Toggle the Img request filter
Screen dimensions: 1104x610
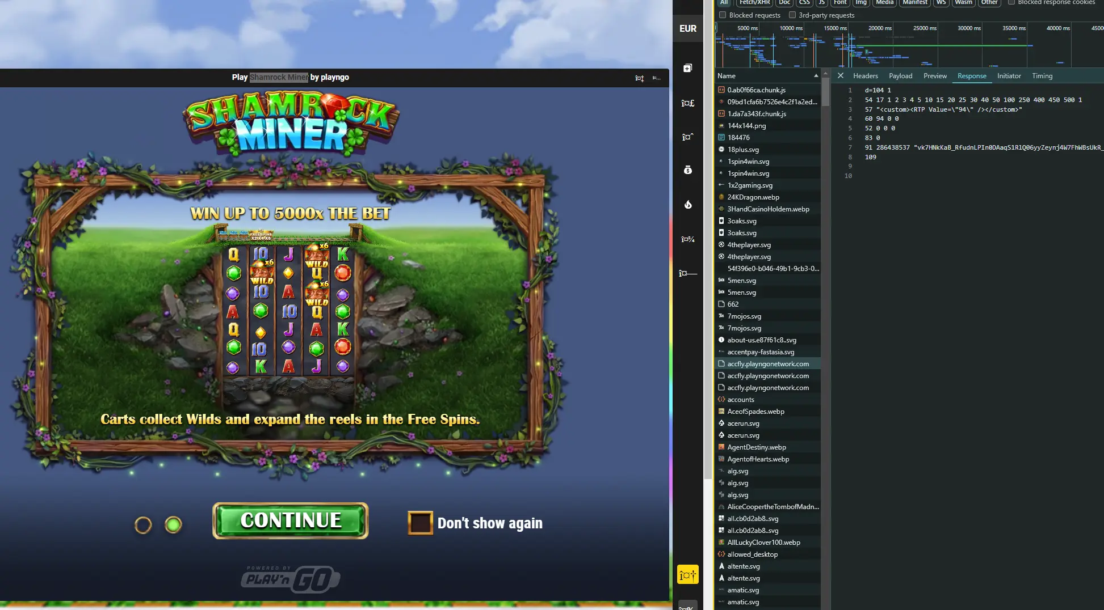point(861,3)
